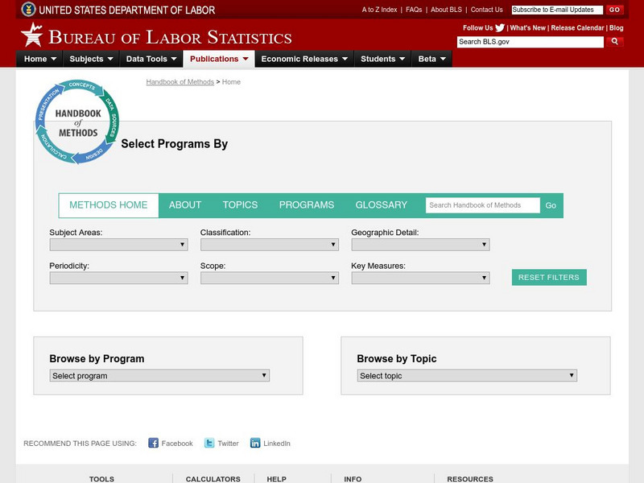The height and width of the screenshot is (483, 644).
Task: Share page via Twitter icon
Action: point(209,443)
